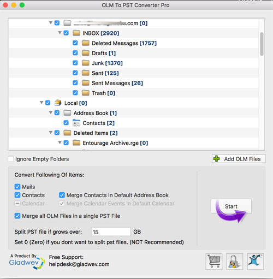This screenshot has height=279, width=273.
Task: Click the Local account stack icon
Action: click(58, 103)
